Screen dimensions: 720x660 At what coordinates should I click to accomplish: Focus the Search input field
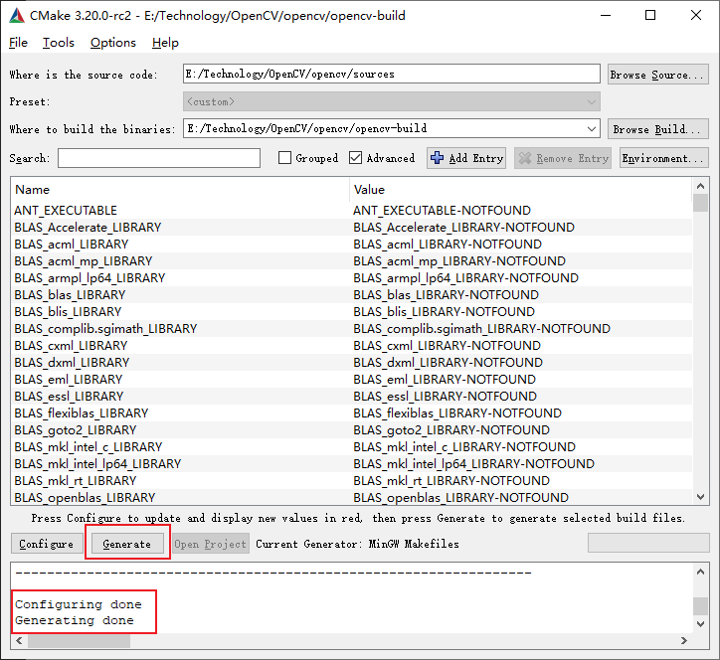tap(159, 158)
